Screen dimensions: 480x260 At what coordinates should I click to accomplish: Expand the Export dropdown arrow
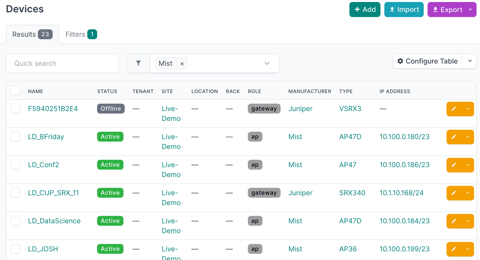(x=470, y=10)
